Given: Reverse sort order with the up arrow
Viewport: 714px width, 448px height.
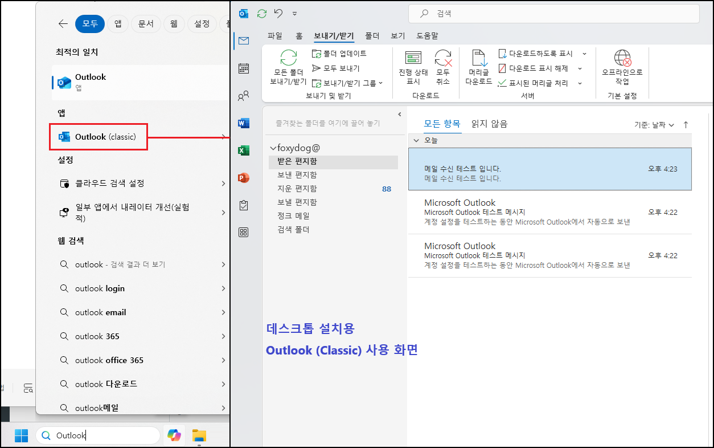Looking at the screenshot, I should tap(686, 125).
